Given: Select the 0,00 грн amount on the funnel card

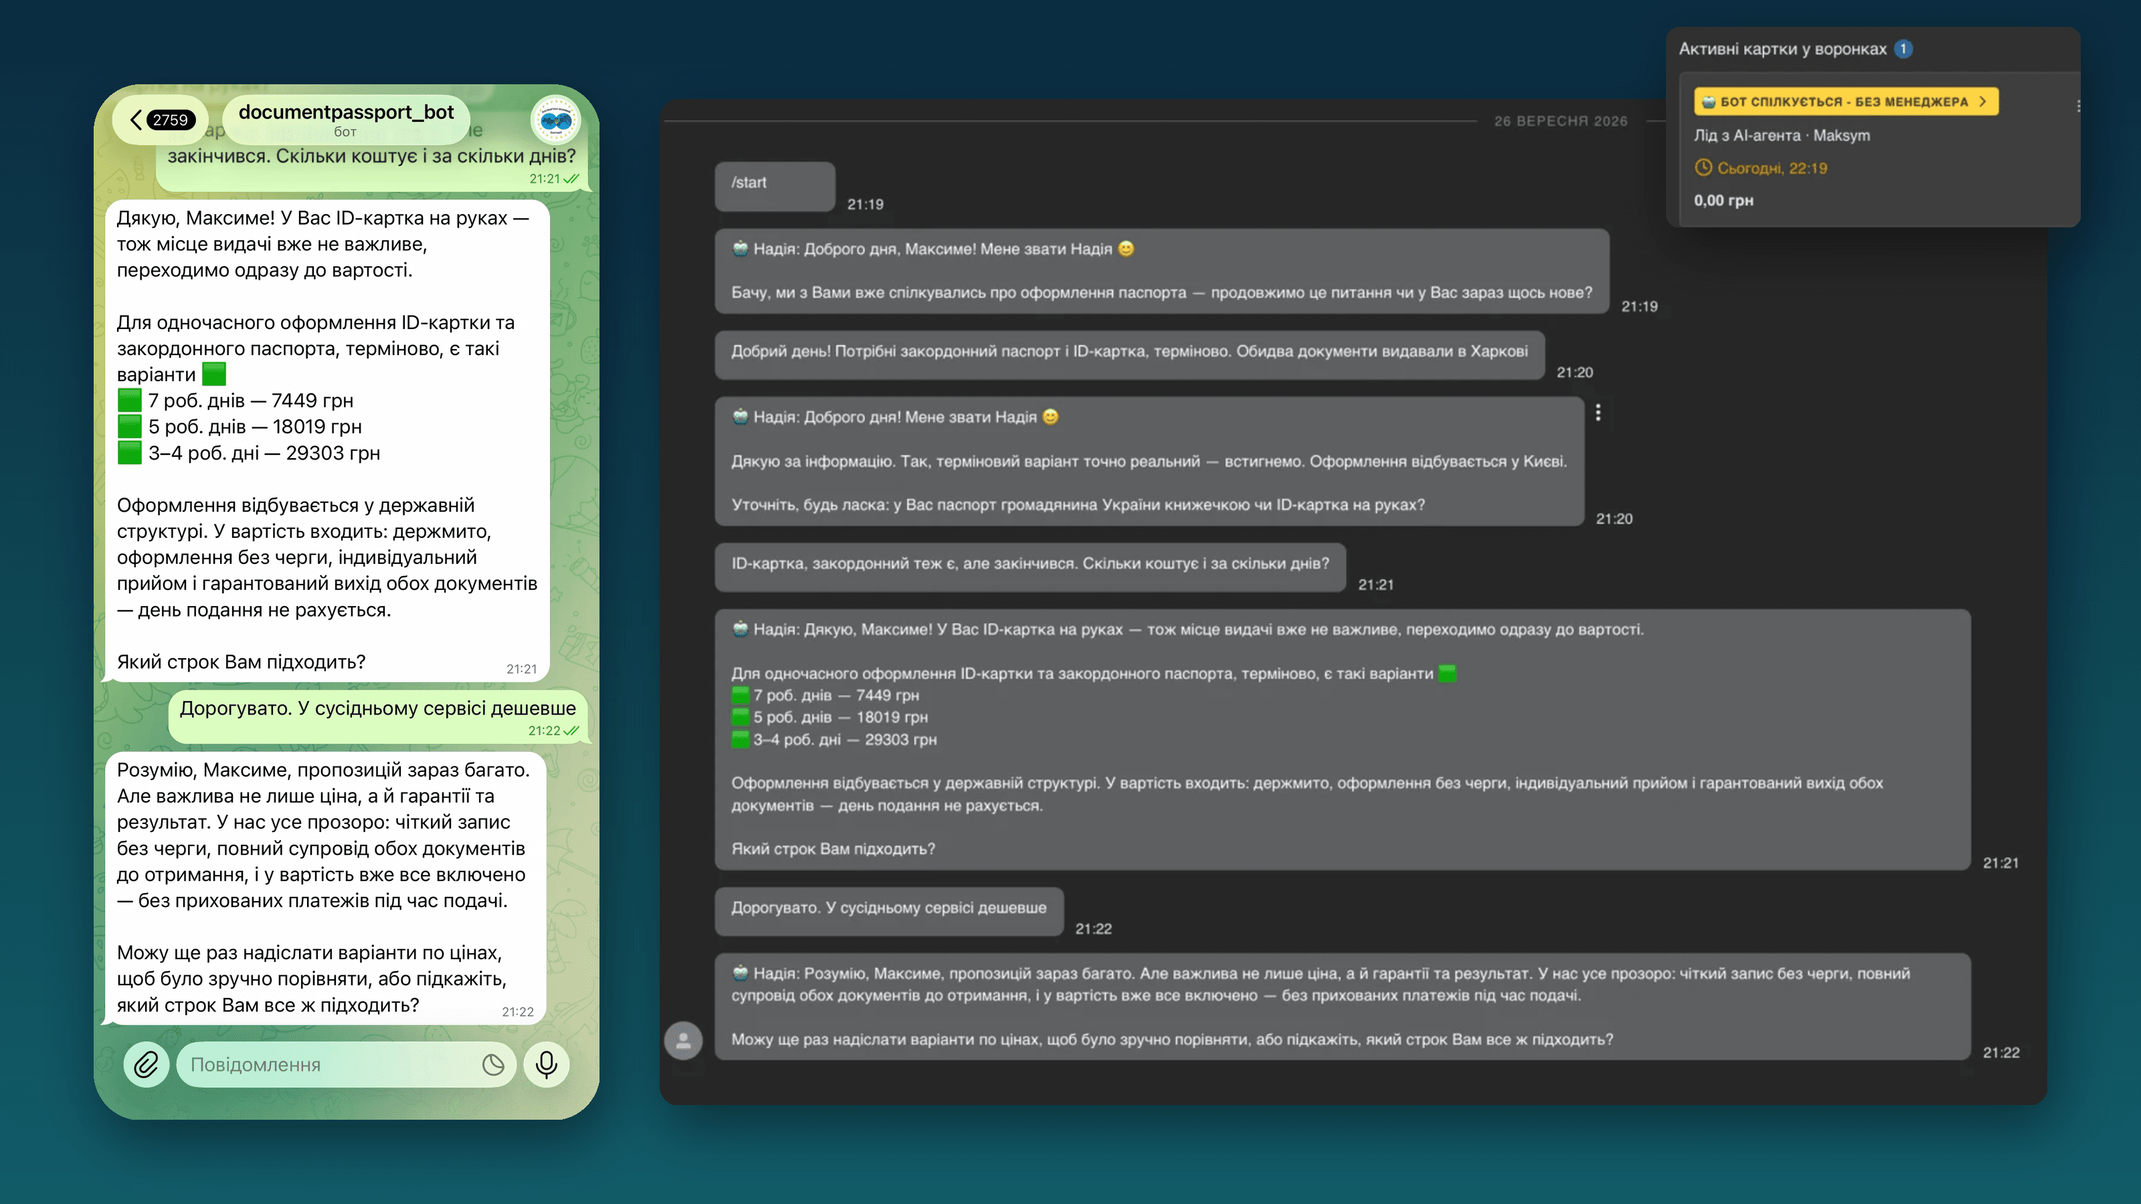Looking at the screenshot, I should pyautogui.click(x=1724, y=200).
